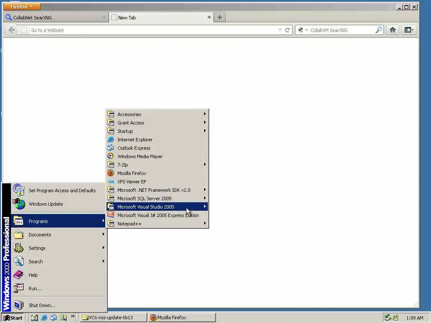Open the Accessories programs folder
Image resolution: width=431 pixels, height=323 pixels.
[x=157, y=114]
